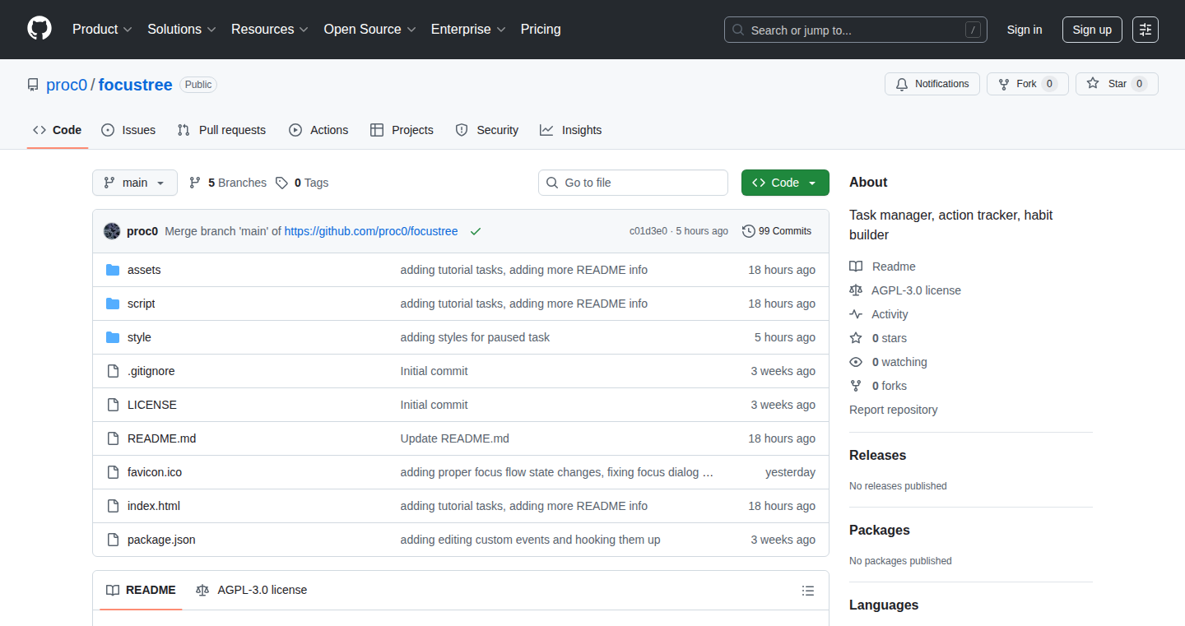Switch to the Actions tab
The height and width of the screenshot is (626, 1185).
pyautogui.click(x=318, y=130)
